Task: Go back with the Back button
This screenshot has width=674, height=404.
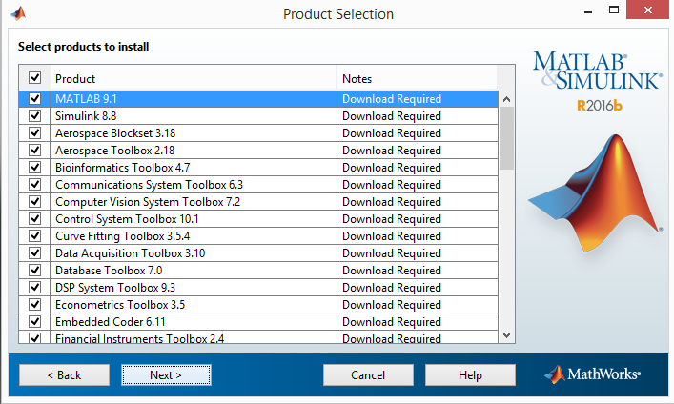Action: click(x=64, y=374)
